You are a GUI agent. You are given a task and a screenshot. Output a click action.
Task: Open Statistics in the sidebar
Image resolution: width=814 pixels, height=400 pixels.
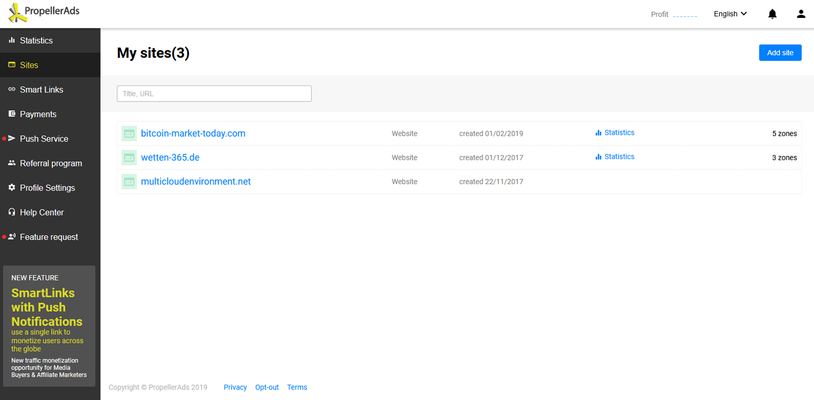[x=36, y=41]
